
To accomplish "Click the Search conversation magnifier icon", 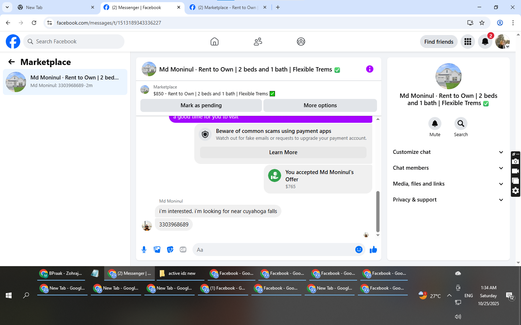I will tap(461, 123).
